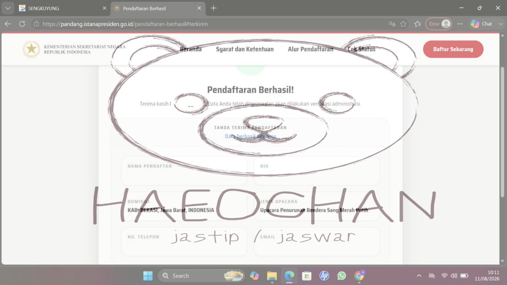
Task: Show hidden system tray icons
Action: 419,276
